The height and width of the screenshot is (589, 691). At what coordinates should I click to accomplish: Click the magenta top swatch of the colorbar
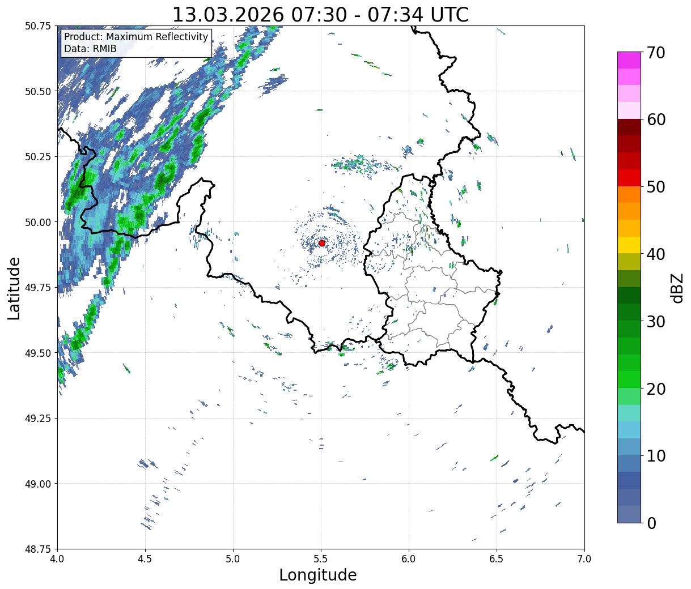(629, 60)
